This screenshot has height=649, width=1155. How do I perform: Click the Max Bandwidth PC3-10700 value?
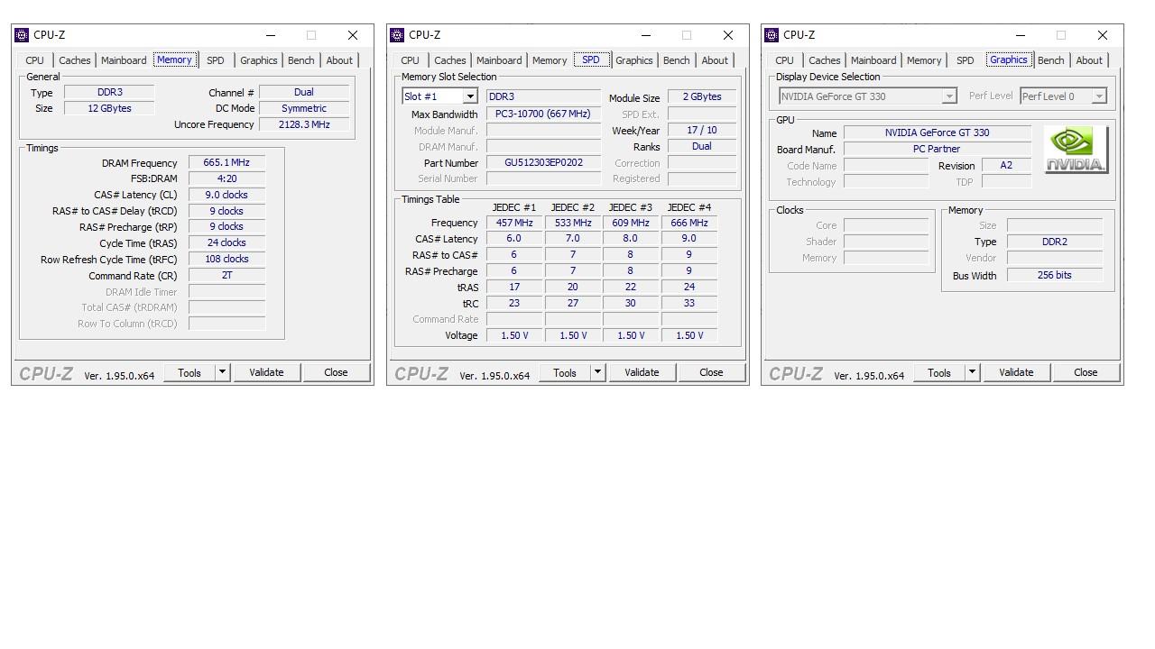coord(543,114)
